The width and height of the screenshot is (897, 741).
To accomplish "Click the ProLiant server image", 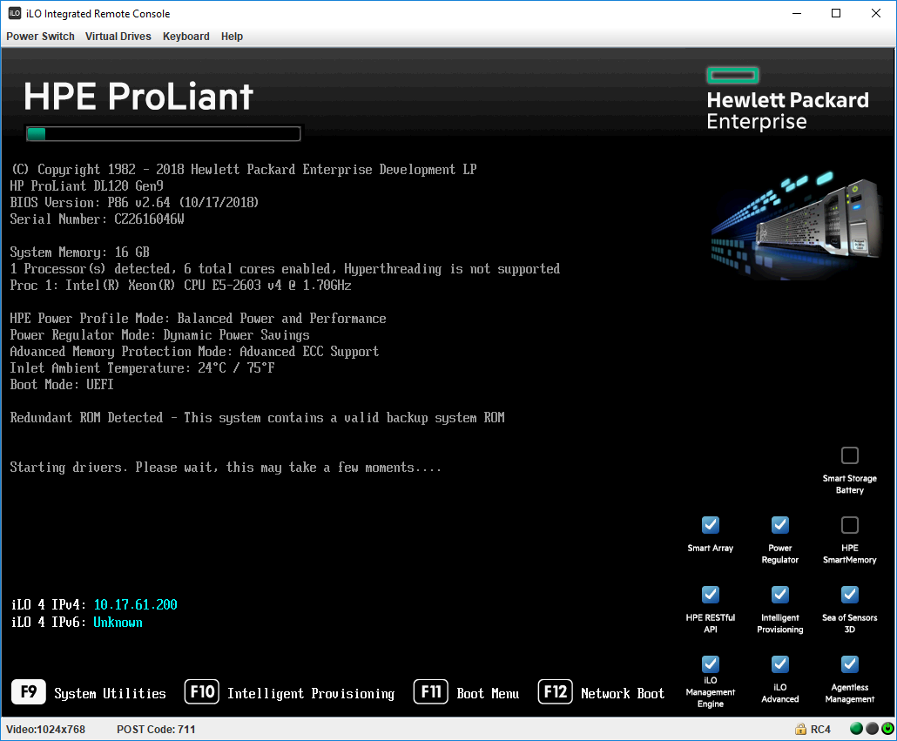I will 798,224.
